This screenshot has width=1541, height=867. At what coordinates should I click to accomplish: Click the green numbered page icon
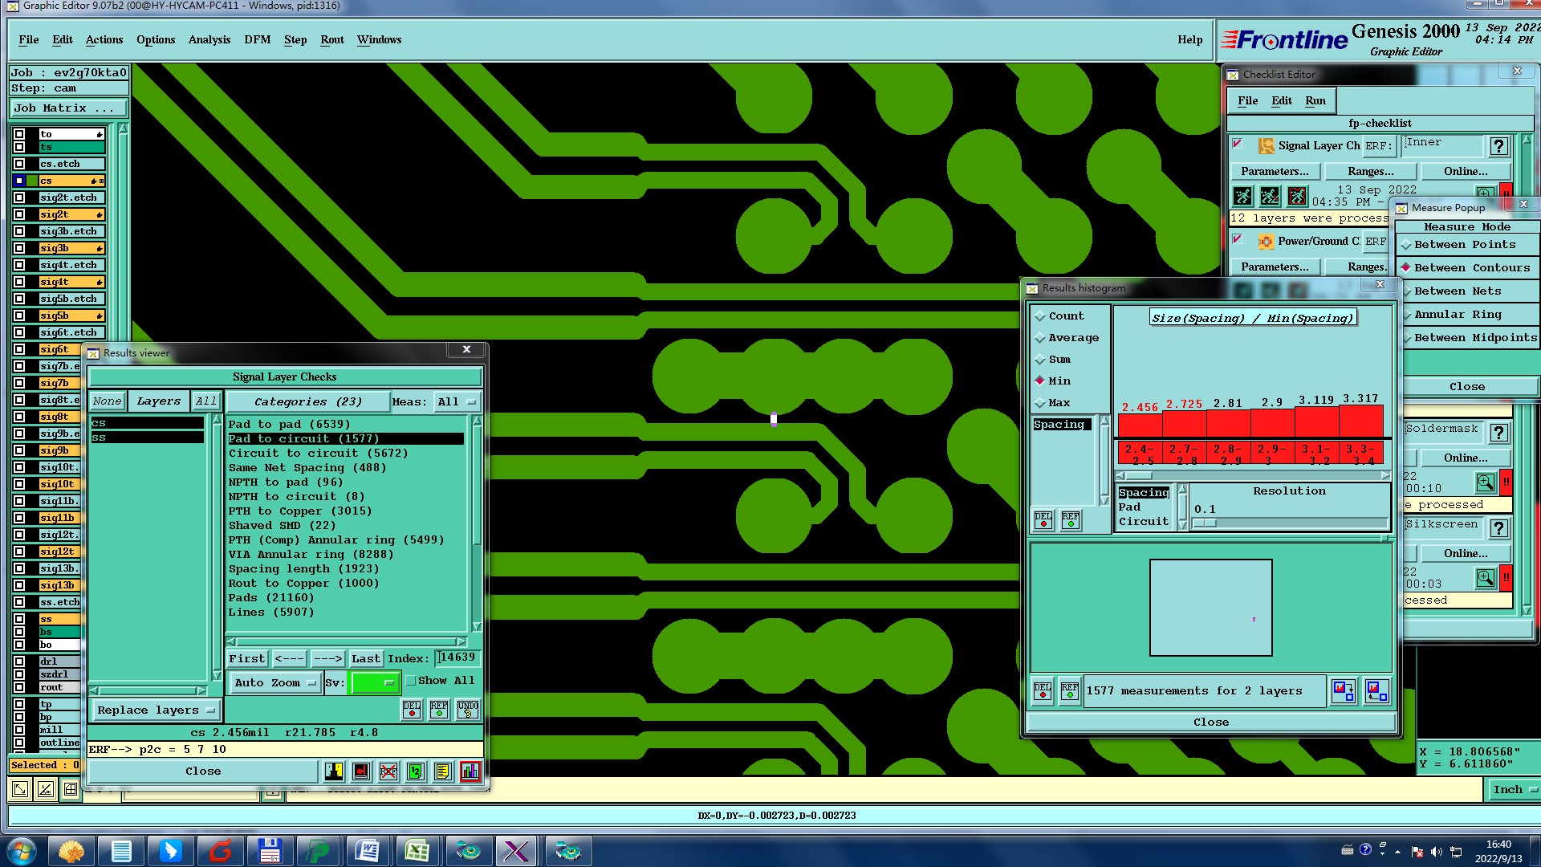416,771
